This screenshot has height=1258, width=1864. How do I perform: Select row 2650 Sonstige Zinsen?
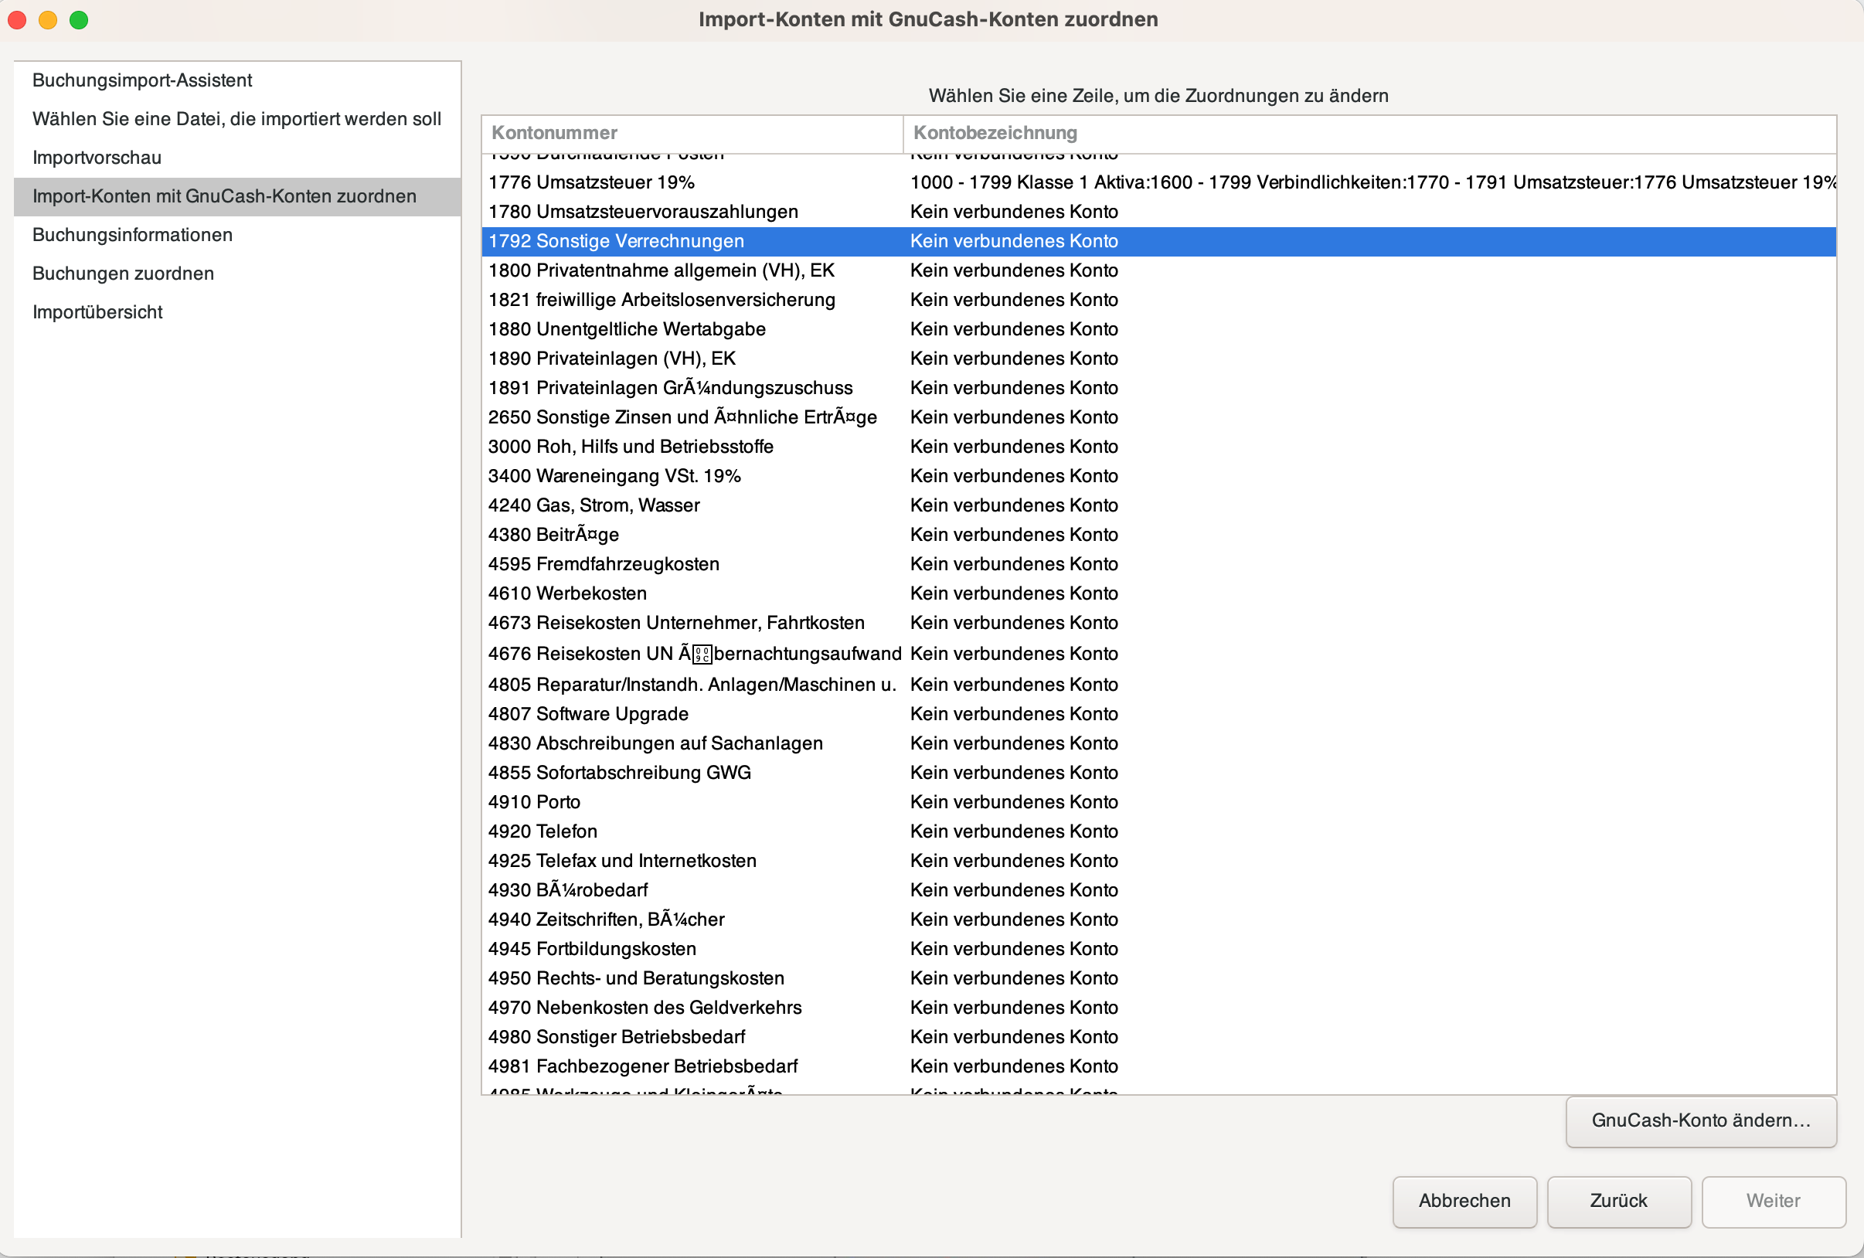[1158, 418]
